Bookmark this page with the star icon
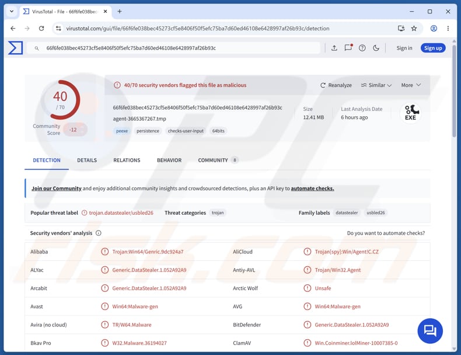The width and height of the screenshot is (461, 355). (x=414, y=28)
